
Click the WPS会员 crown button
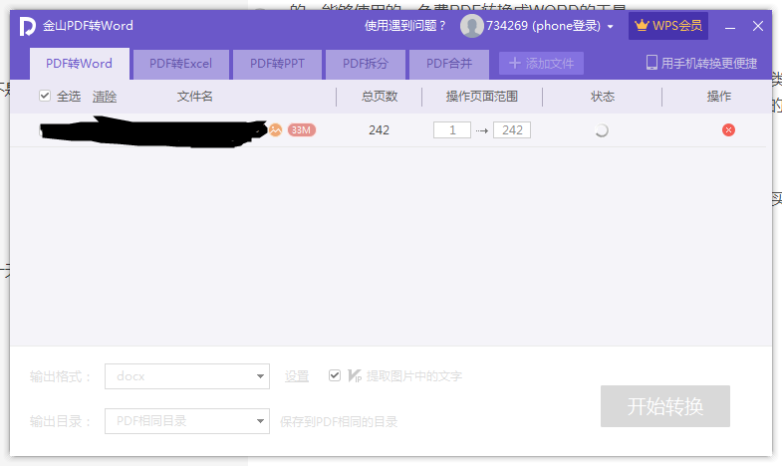668,26
